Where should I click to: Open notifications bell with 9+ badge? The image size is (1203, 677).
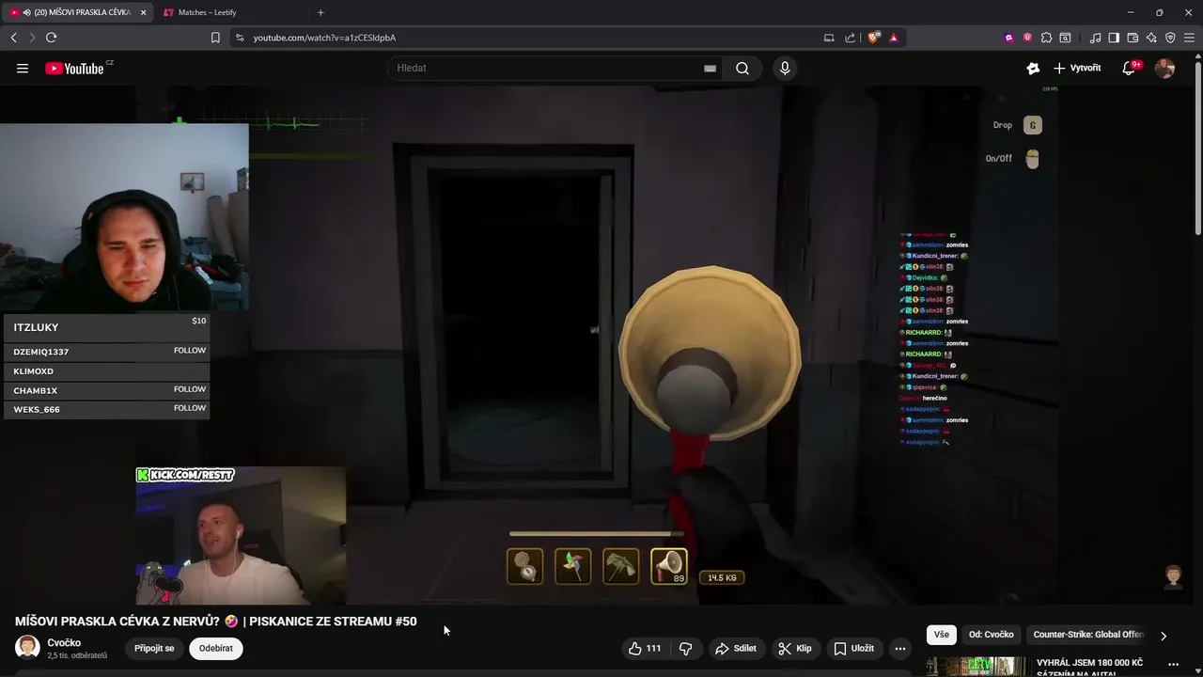point(1130,68)
